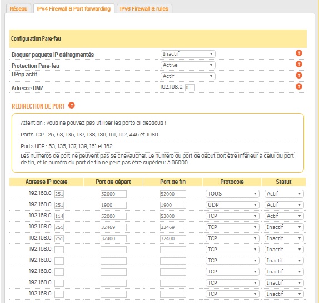The image size is (319, 303).
Task: Click the Statut column header
Action: (283, 182)
